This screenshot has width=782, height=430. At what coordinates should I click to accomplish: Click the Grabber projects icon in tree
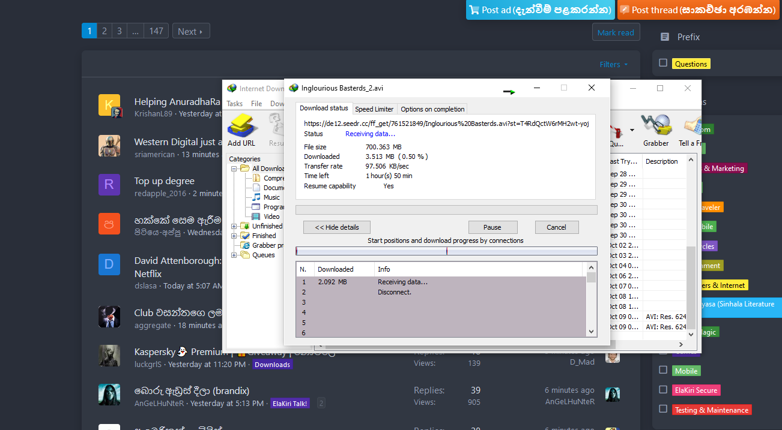pyautogui.click(x=245, y=245)
